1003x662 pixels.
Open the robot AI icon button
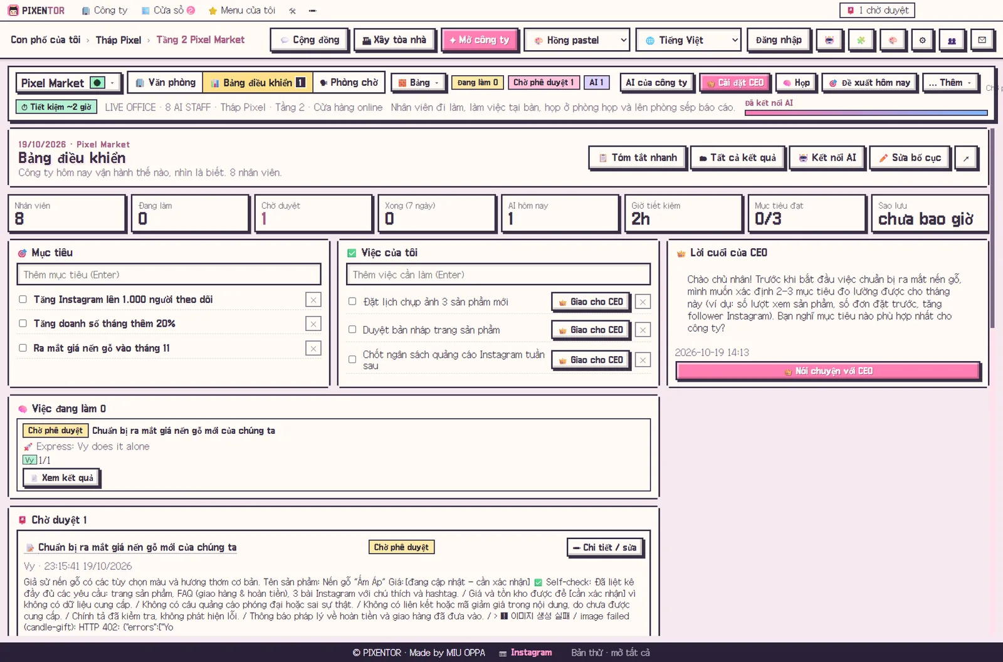pos(829,40)
